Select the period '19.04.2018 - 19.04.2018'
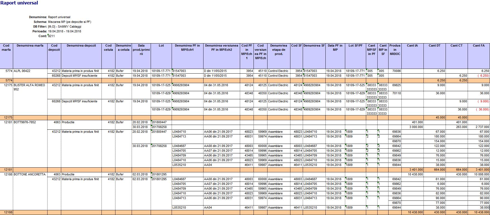This screenshot has width=490, height=215. (x=65, y=31)
